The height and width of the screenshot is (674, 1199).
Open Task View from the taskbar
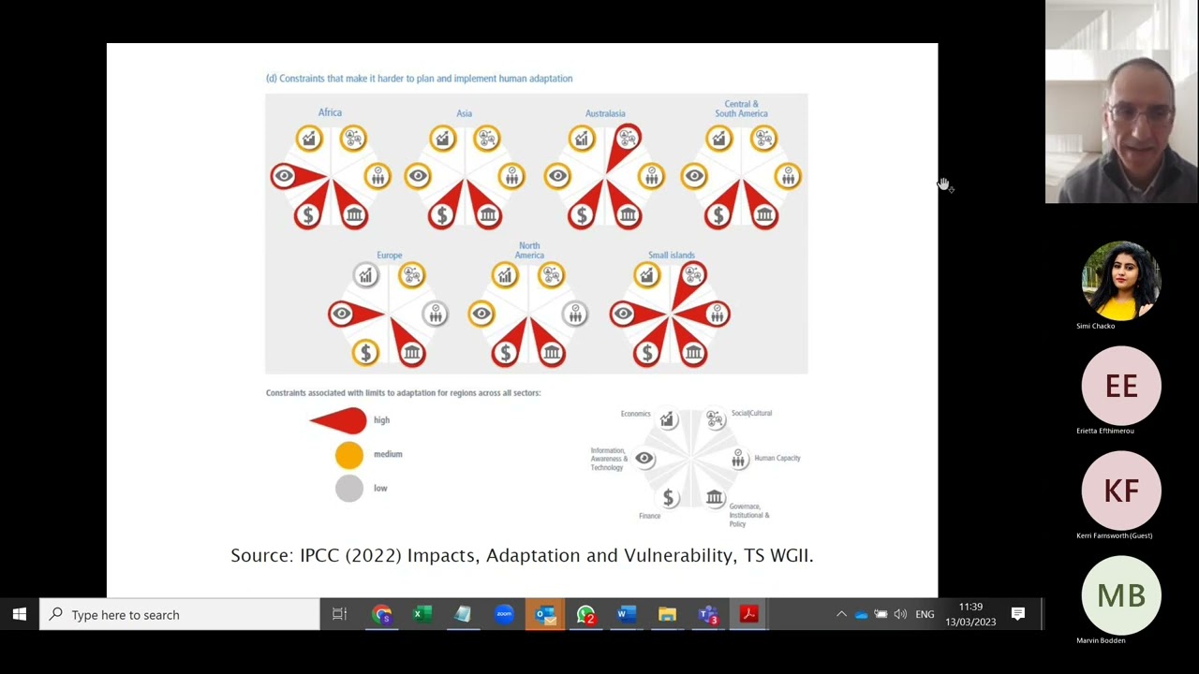coord(339,614)
